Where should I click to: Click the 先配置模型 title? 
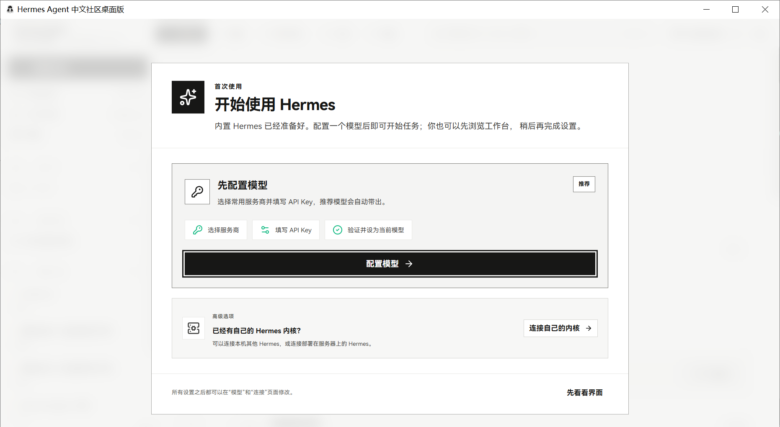tap(243, 185)
